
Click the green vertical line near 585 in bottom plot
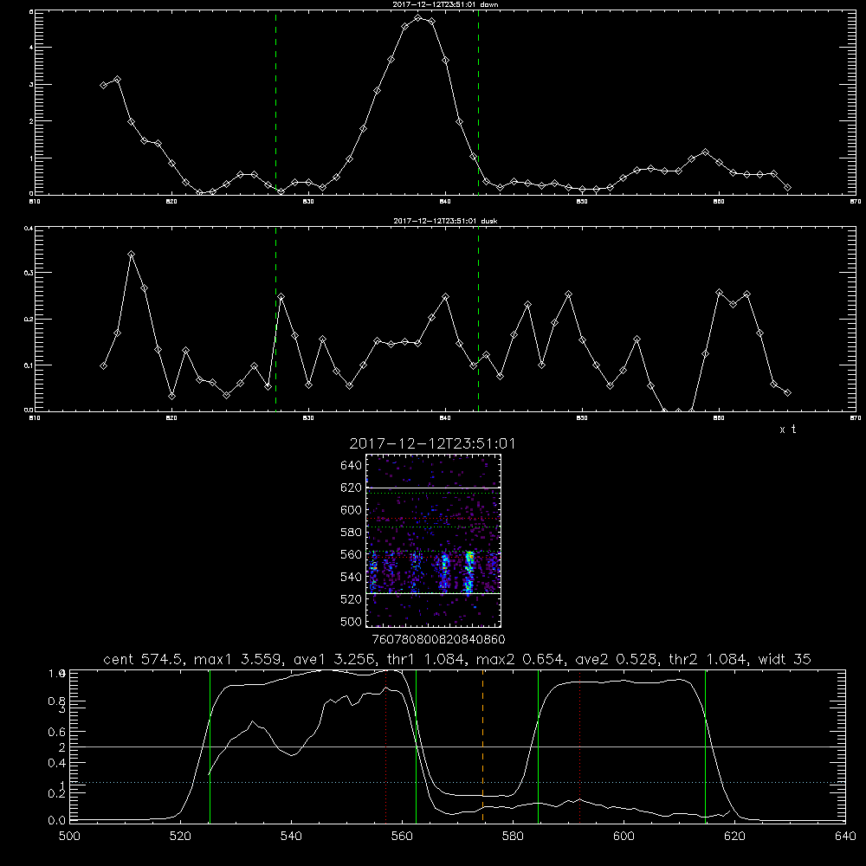(x=538, y=746)
